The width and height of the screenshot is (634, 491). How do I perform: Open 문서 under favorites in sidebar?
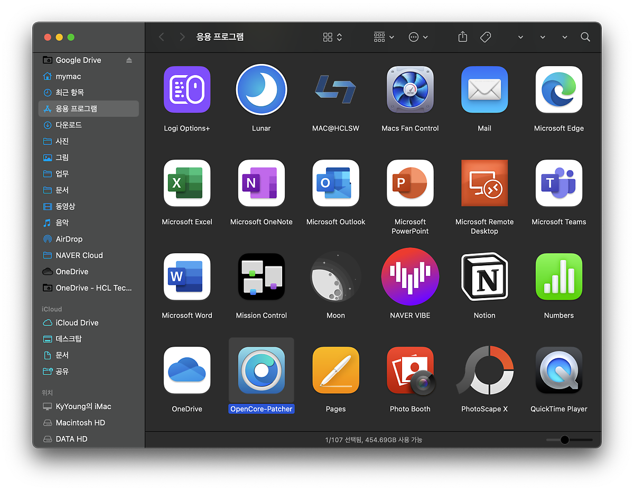point(89,190)
